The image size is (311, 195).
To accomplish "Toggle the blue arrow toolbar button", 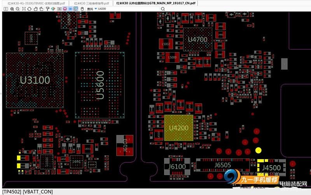I will point(70,9).
